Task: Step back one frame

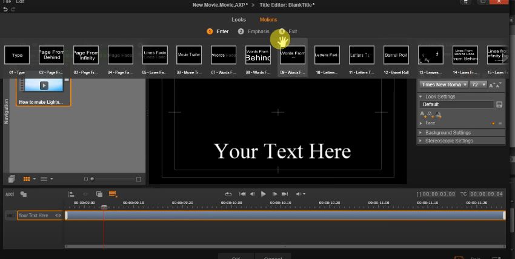Action: (252, 194)
